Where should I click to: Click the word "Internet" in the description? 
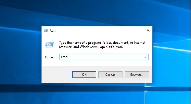[x=139, y=43]
